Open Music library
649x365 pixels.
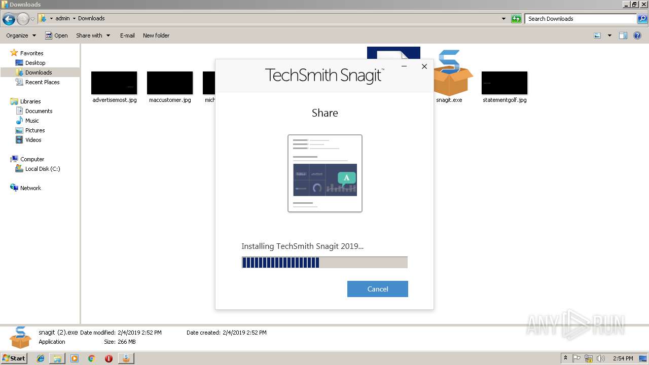tap(32, 121)
